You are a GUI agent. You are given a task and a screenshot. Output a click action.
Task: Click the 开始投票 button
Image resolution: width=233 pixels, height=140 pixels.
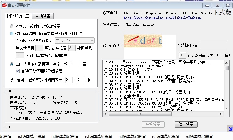[x=153, y=124]
